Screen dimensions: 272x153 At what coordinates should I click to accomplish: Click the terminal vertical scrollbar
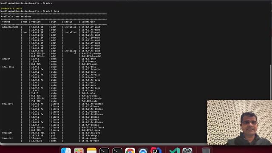click(270, 82)
